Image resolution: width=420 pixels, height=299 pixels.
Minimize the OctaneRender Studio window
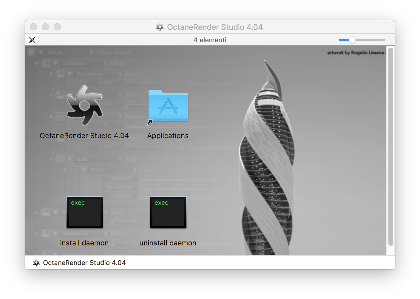[45, 27]
